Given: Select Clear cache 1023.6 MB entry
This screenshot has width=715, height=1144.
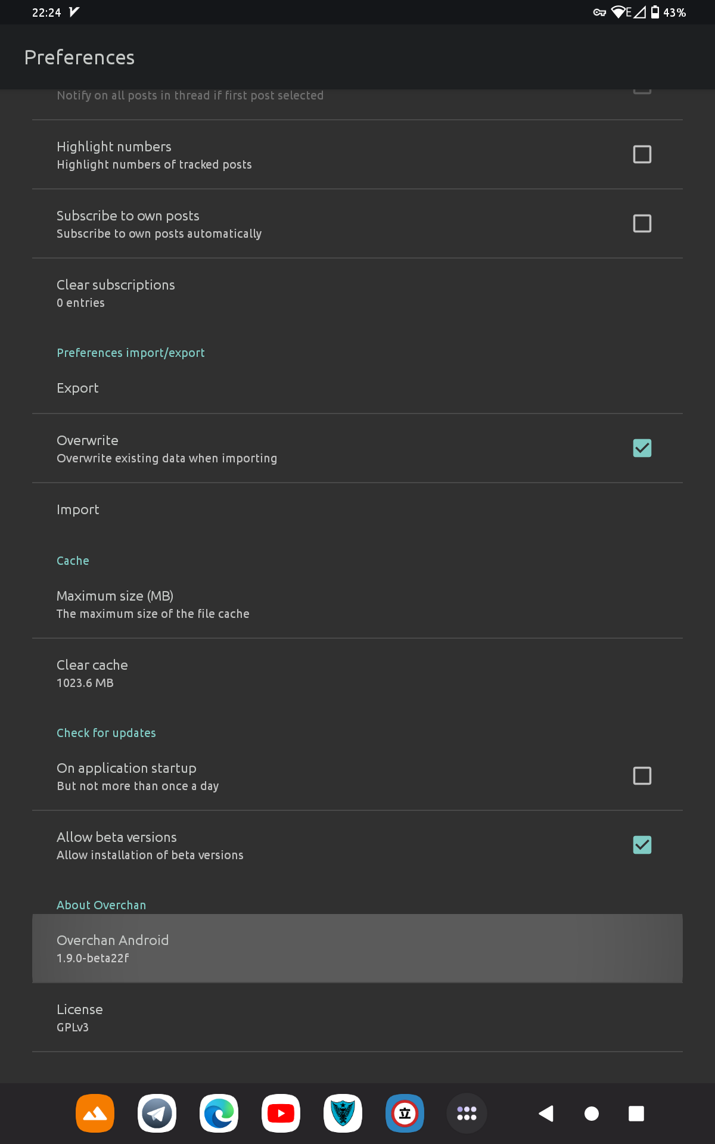Looking at the screenshot, I should tap(357, 673).
